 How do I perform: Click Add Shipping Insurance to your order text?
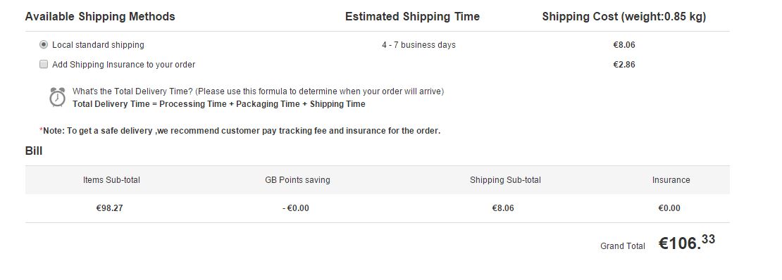tap(124, 65)
